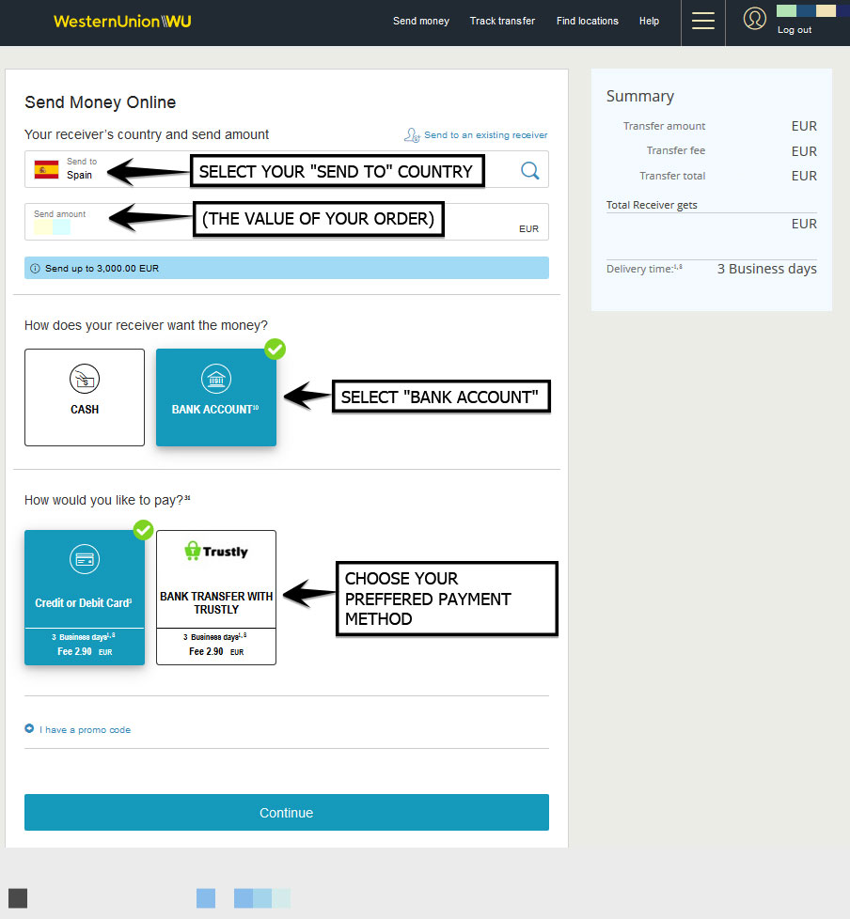Open the hamburger menu icon

point(702,21)
